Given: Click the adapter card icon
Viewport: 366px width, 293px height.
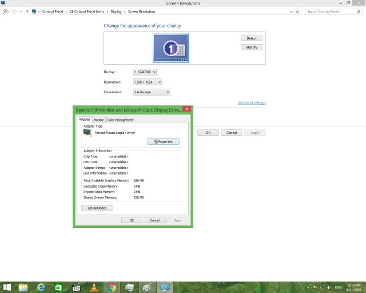Looking at the screenshot, I should 87,132.
